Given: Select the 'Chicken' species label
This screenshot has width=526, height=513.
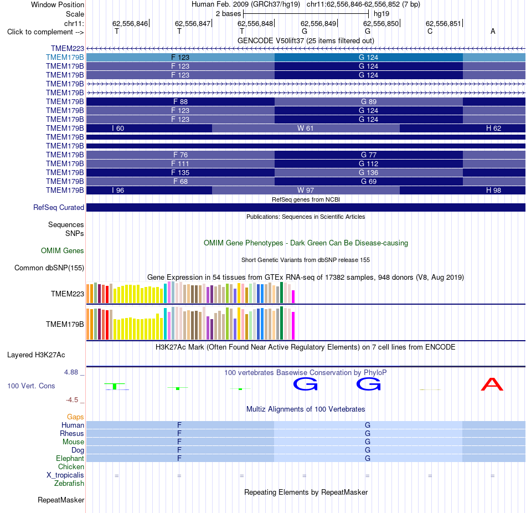Looking at the screenshot, I should (x=71, y=466).
